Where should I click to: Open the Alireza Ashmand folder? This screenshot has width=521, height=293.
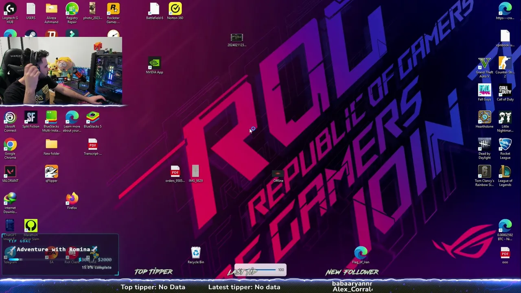[x=51, y=13]
